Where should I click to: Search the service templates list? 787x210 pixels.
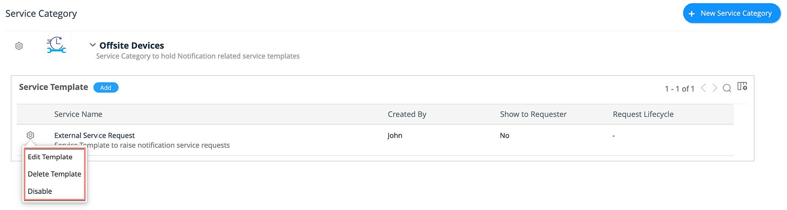click(727, 88)
